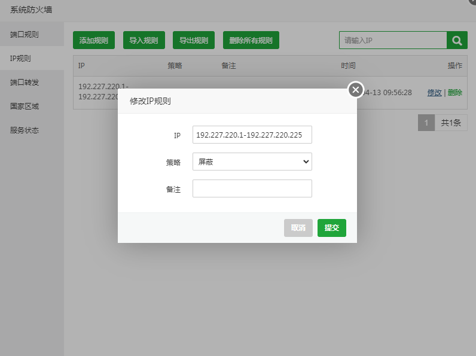Click the 导入规则 button

point(144,41)
